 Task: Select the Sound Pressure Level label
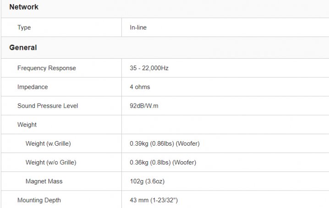[48, 106]
